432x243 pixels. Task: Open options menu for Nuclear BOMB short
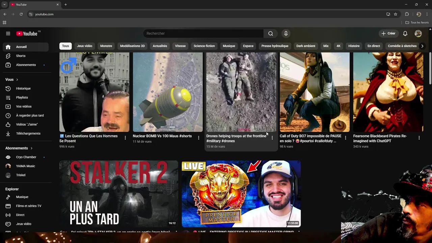[198, 138]
